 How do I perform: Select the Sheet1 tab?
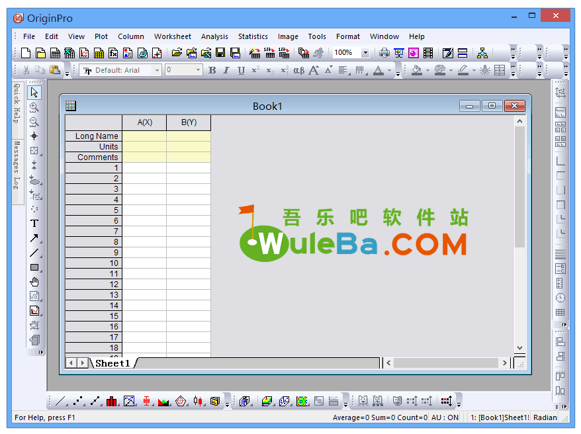[x=112, y=363]
